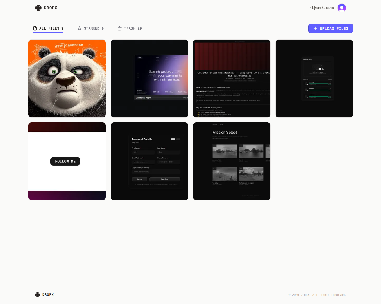Open the panda artwork thumbnail
381x304 pixels.
point(67,79)
